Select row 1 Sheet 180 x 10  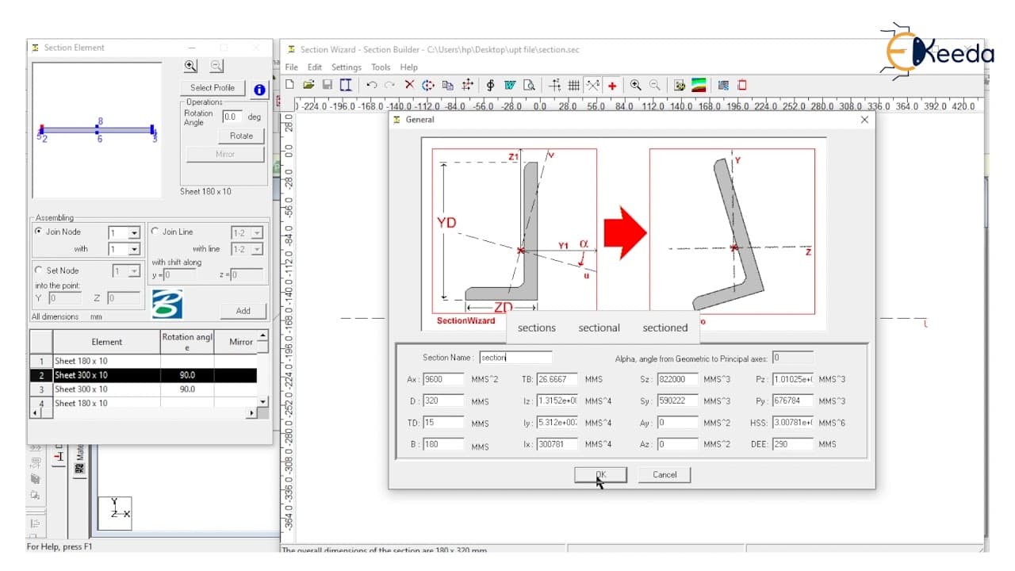(144, 361)
